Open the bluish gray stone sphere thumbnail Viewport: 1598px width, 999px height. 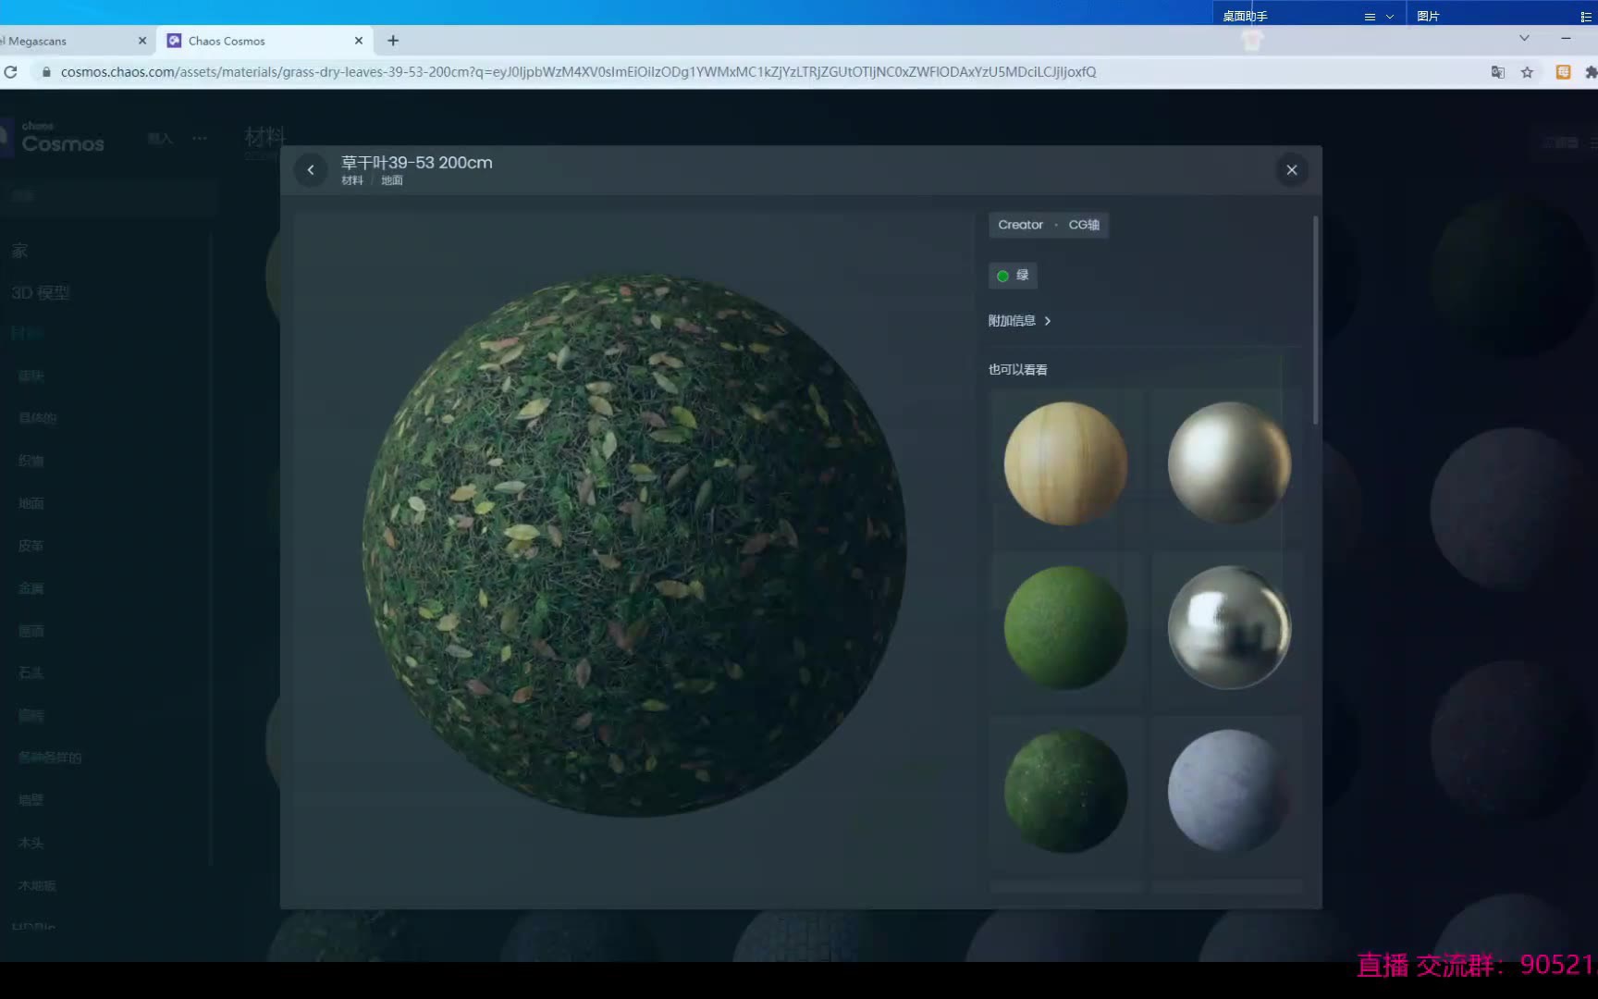[1229, 791]
